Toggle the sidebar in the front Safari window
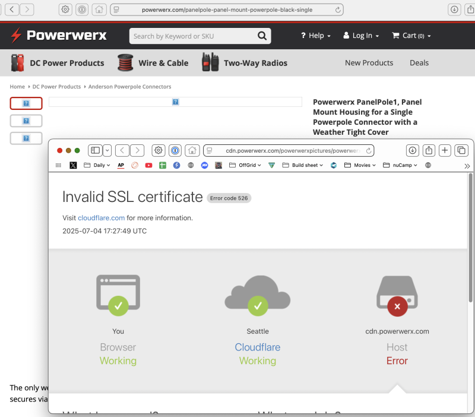 click(x=96, y=151)
